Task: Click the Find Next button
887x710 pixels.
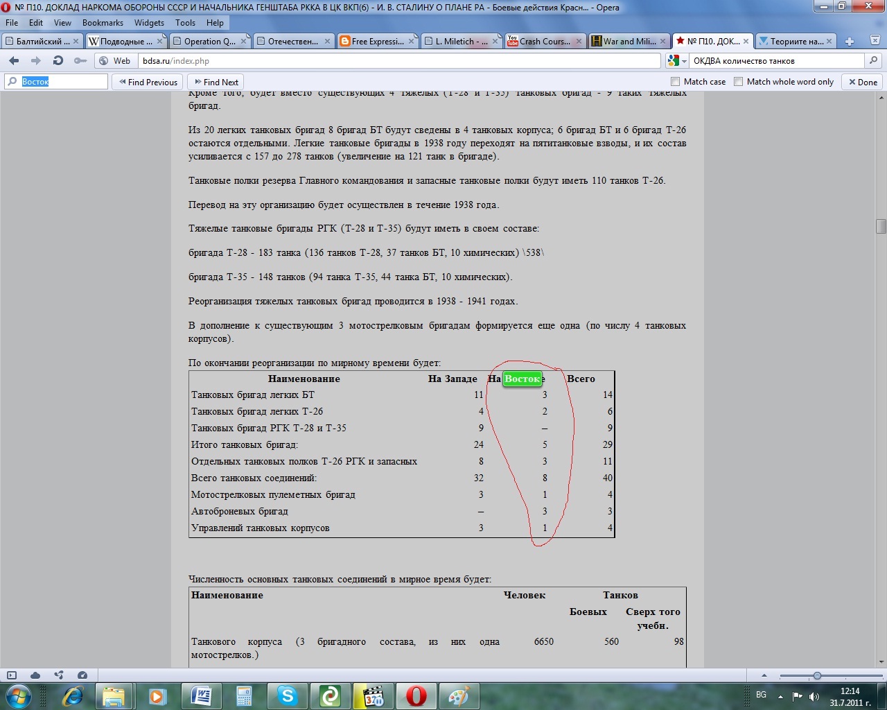Action: click(x=216, y=82)
